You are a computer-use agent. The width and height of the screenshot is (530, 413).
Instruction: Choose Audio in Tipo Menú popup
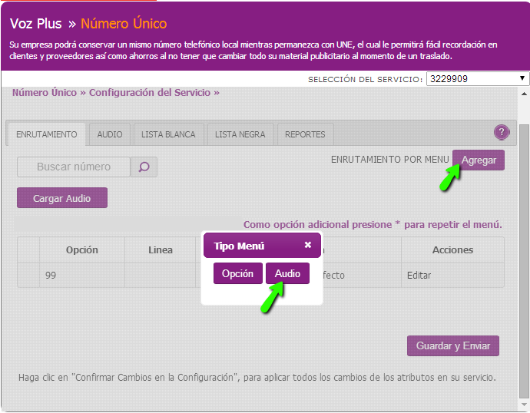coord(287,273)
